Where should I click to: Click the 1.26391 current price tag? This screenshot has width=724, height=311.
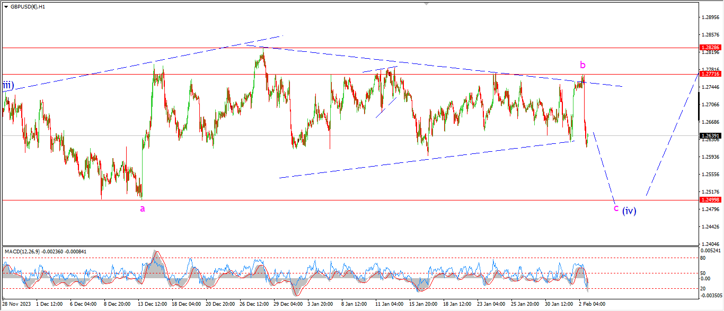pos(710,135)
